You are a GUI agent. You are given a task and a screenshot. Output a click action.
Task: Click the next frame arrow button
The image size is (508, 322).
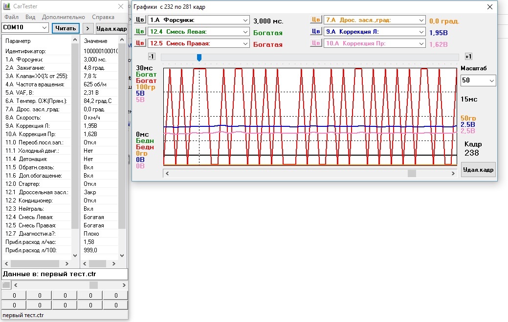click(88, 28)
